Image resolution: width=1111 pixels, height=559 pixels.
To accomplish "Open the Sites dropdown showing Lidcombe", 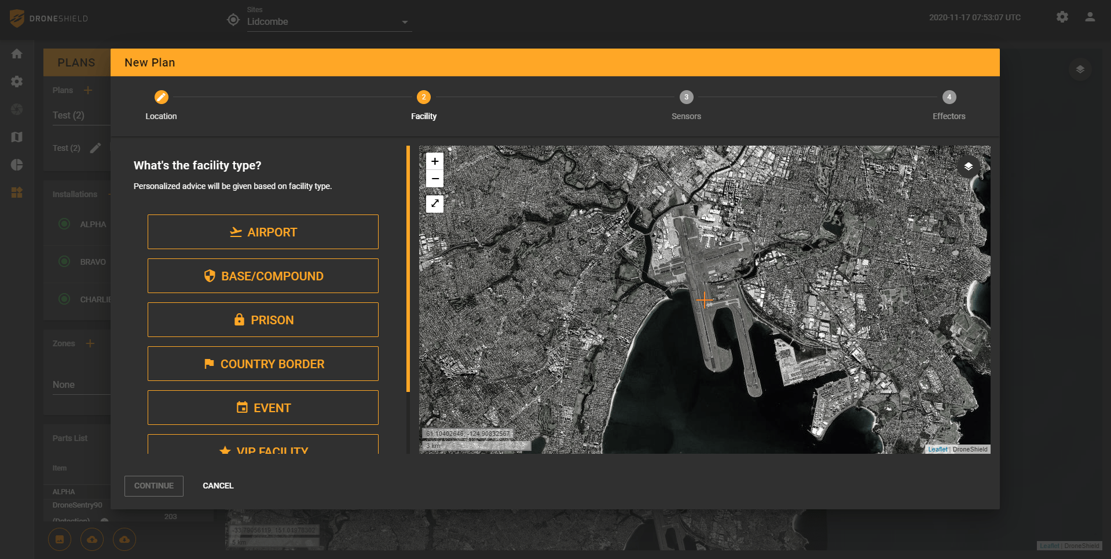I will [x=328, y=22].
